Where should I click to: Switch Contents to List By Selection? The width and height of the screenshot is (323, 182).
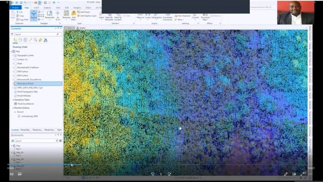pyautogui.click(x=25, y=40)
